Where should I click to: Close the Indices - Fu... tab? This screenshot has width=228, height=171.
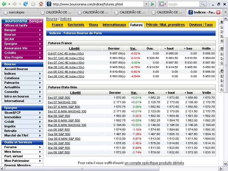pyautogui.click(x=218, y=12)
